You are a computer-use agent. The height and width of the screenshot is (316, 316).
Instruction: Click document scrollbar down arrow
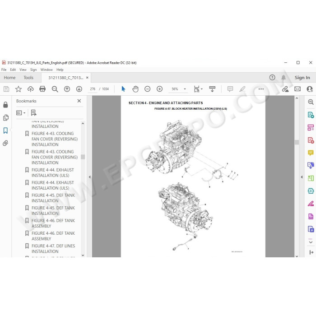(x=297, y=256)
